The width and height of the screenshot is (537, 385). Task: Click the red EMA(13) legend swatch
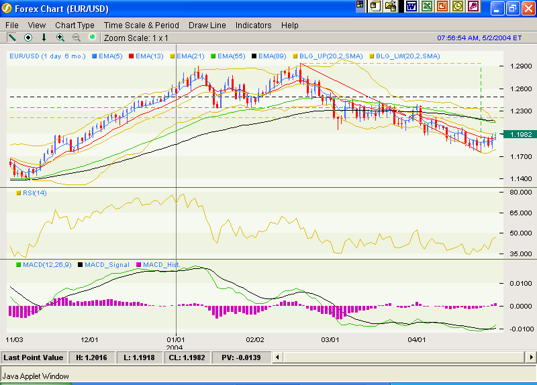point(132,56)
